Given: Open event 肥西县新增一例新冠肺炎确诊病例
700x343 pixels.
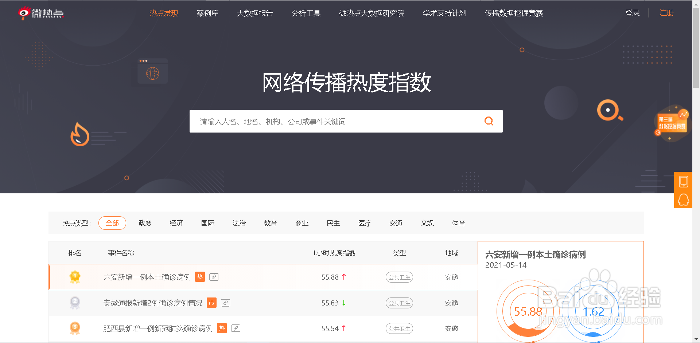Looking at the screenshot, I should tap(158, 328).
